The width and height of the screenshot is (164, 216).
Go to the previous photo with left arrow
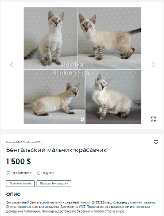click(x=11, y=65)
